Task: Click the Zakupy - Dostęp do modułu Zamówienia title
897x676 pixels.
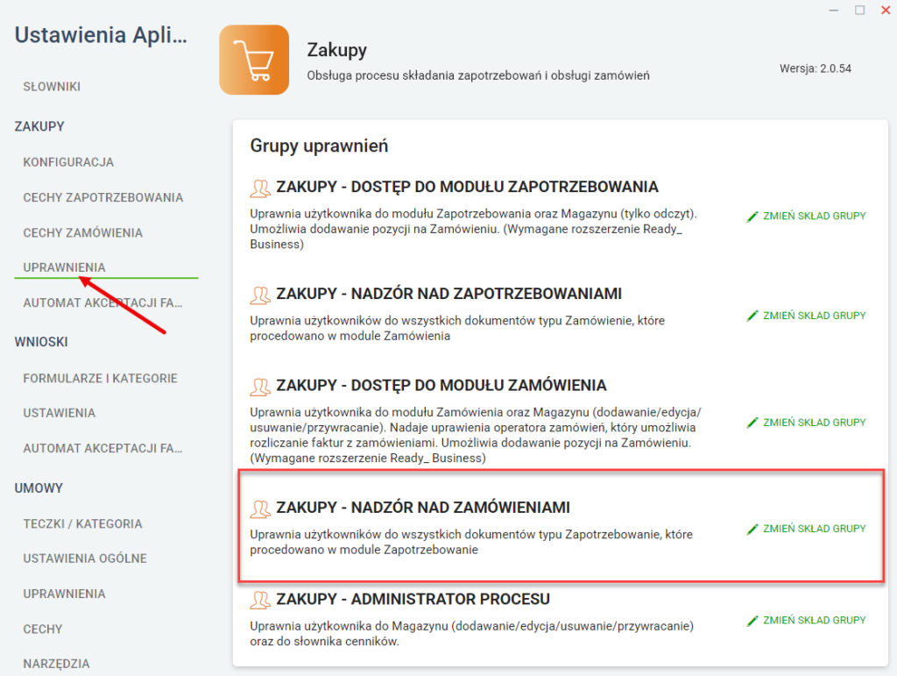Action: pos(441,385)
